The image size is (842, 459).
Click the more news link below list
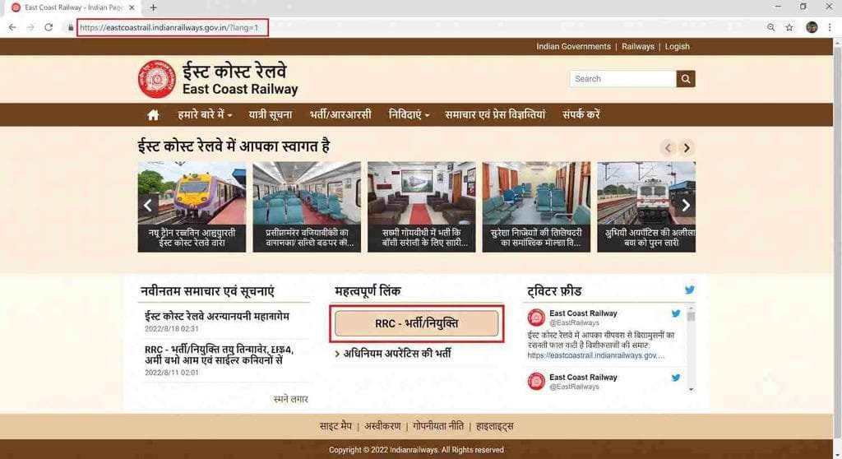(x=290, y=399)
